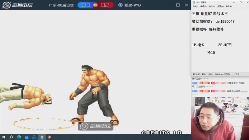The width and height of the screenshot is (249, 140).
Task: Click the red score 02
Action: (x=105, y=5)
